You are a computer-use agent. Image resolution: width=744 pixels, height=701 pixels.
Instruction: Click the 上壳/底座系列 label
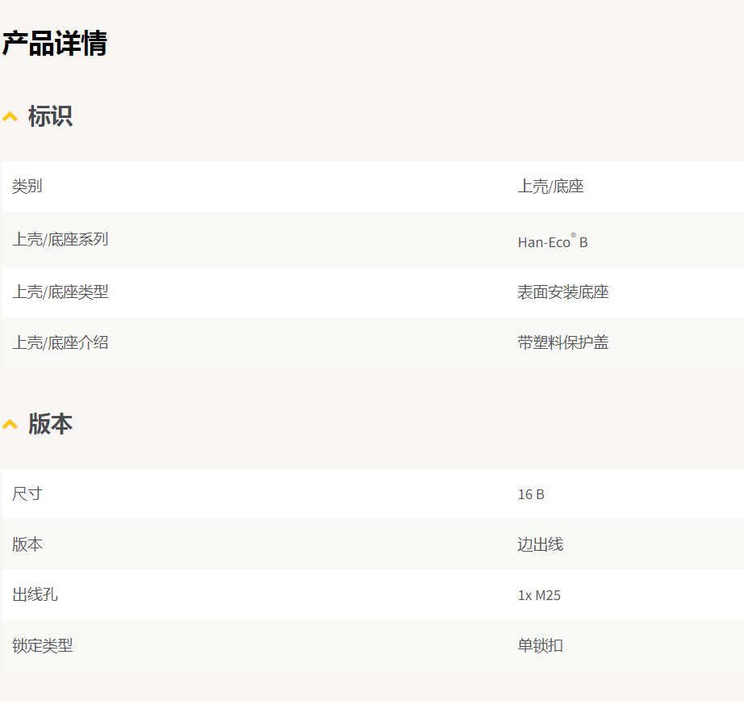tap(61, 239)
